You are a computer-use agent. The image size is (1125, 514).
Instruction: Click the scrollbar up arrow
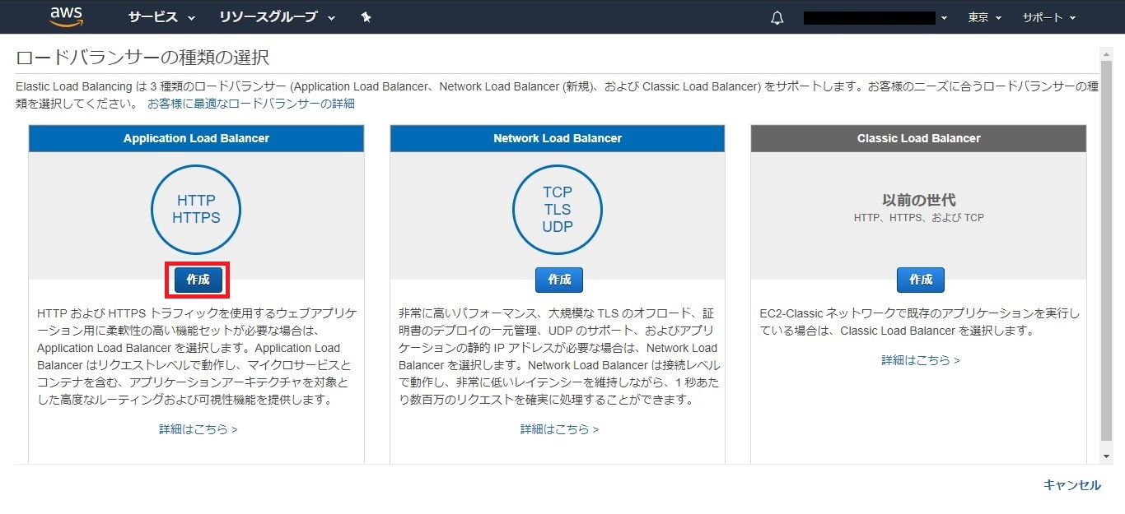pos(1106,54)
